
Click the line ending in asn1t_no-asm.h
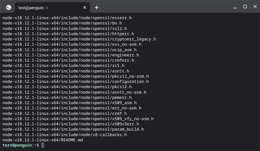click(x=74, y=92)
